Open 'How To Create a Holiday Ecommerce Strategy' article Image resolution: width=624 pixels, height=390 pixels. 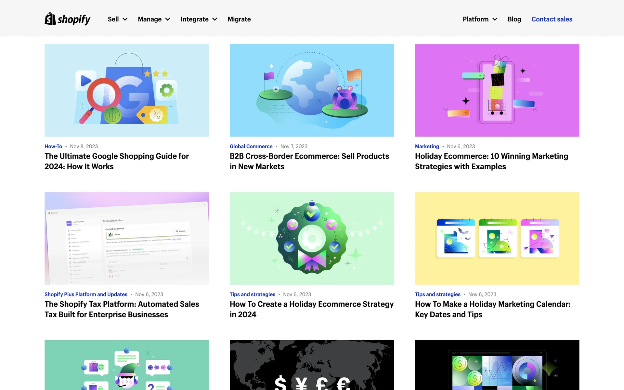[x=311, y=309]
